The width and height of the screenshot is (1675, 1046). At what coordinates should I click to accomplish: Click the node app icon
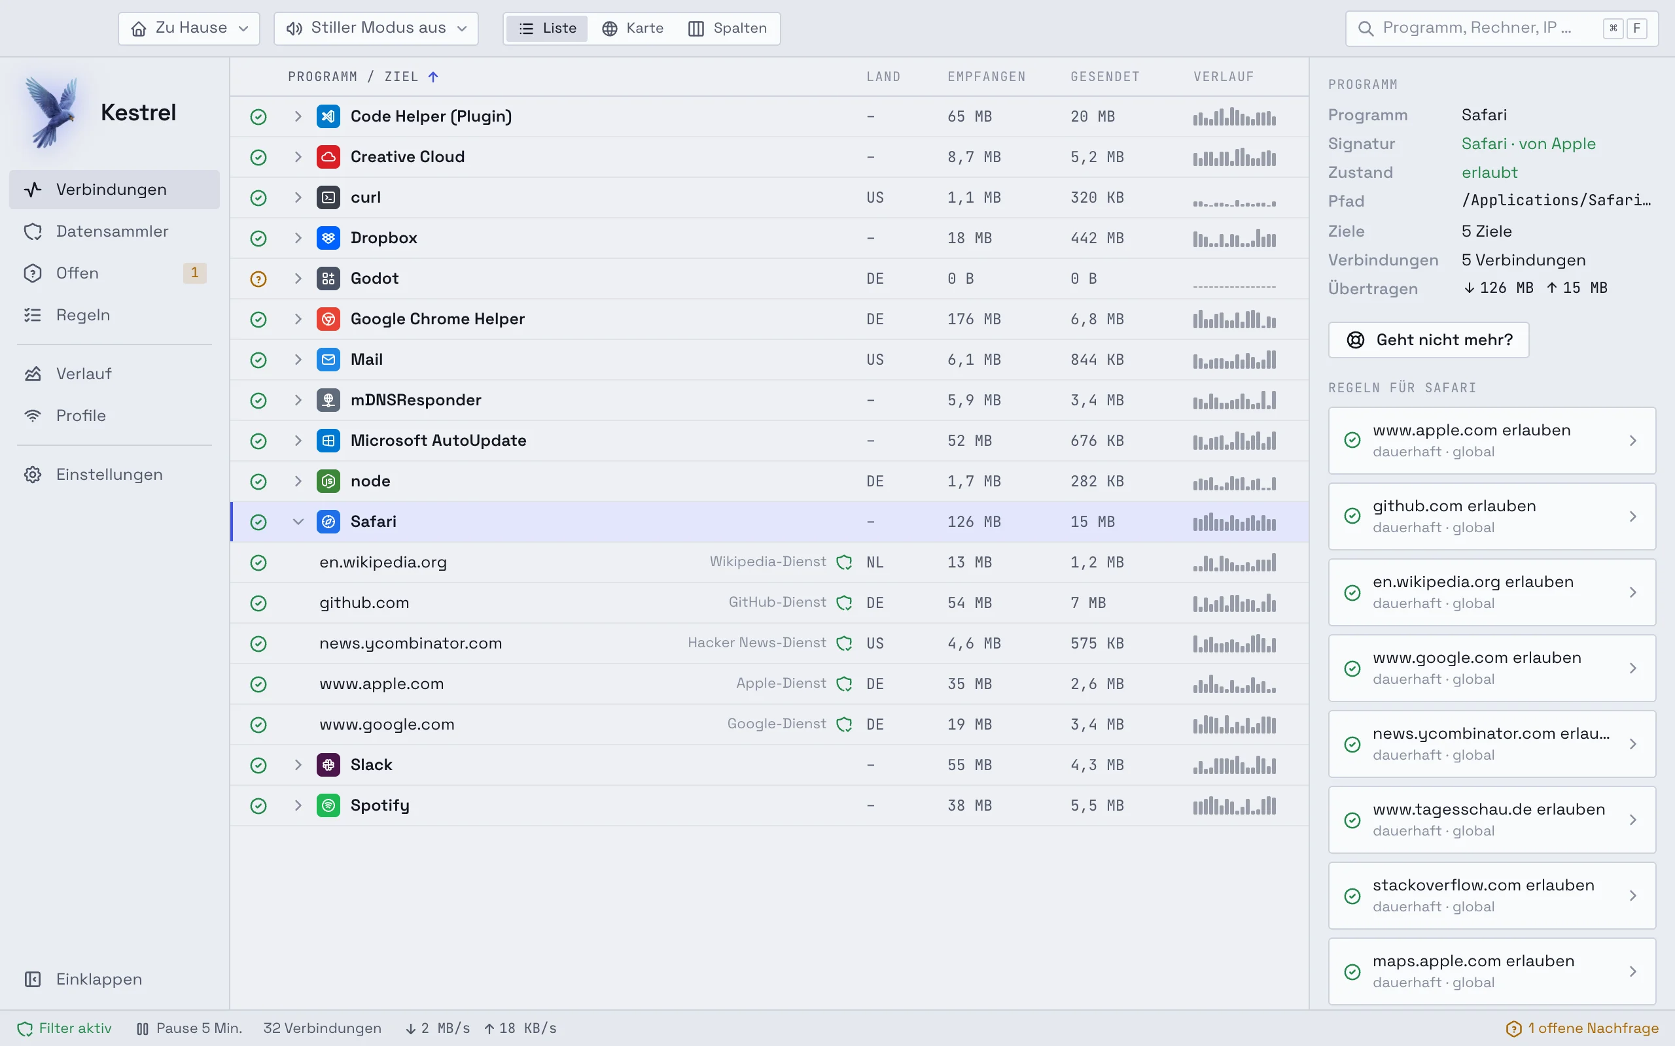(x=328, y=481)
